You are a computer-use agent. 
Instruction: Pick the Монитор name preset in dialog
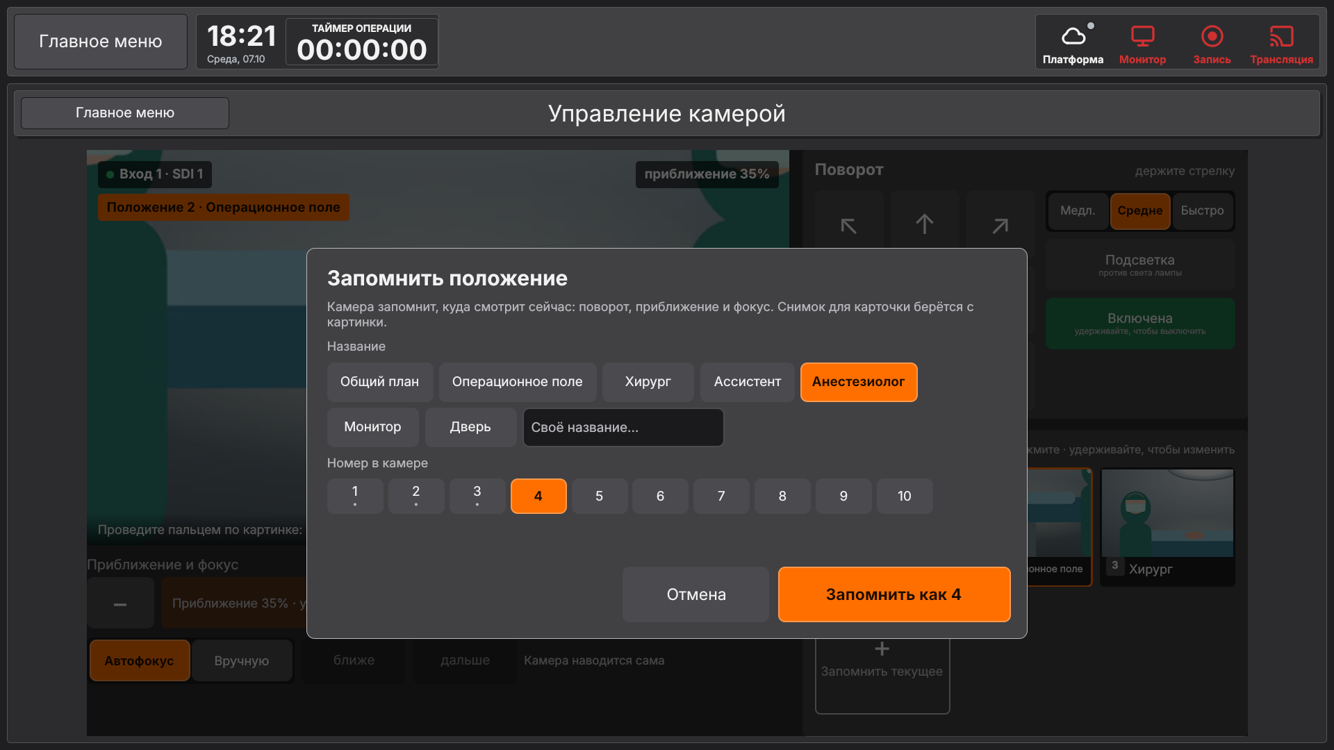pyautogui.click(x=373, y=427)
